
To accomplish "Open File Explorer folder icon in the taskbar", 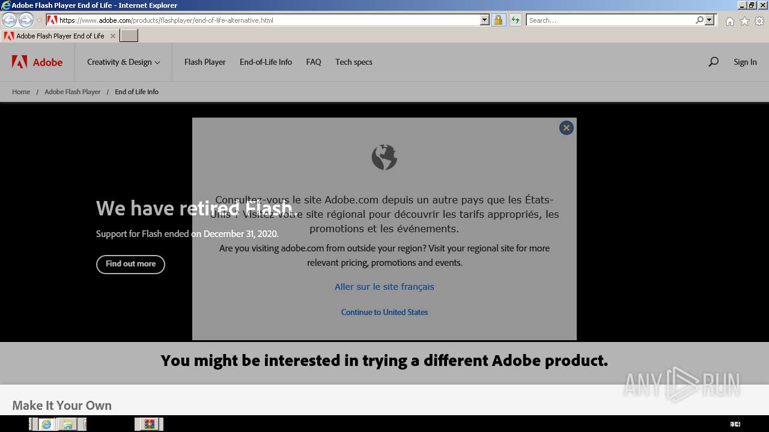I will click(x=67, y=424).
